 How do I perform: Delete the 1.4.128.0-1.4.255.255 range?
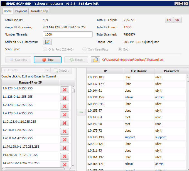point(64,115)
